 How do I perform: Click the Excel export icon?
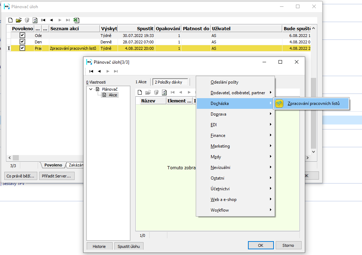(x=76, y=20)
